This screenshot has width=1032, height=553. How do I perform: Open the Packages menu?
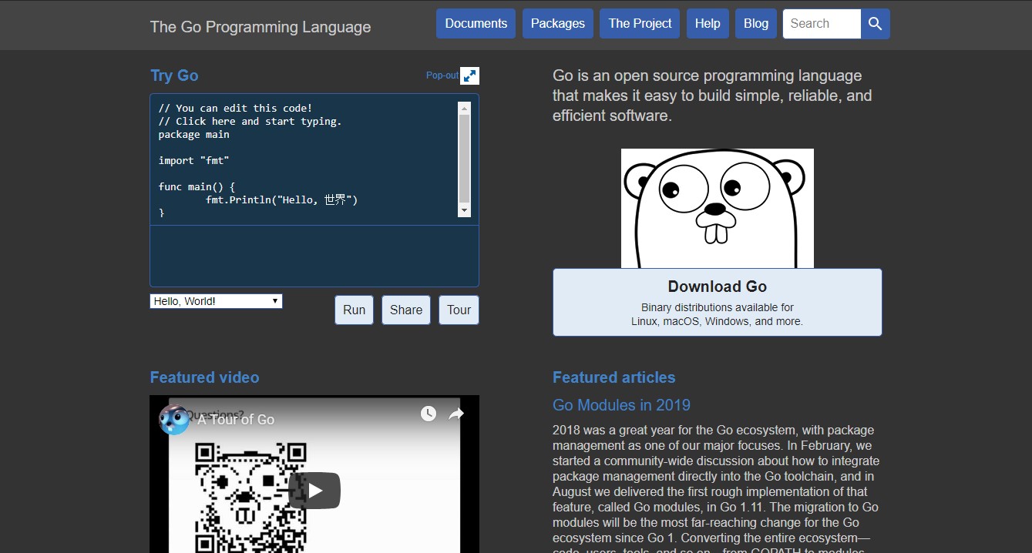557,23
